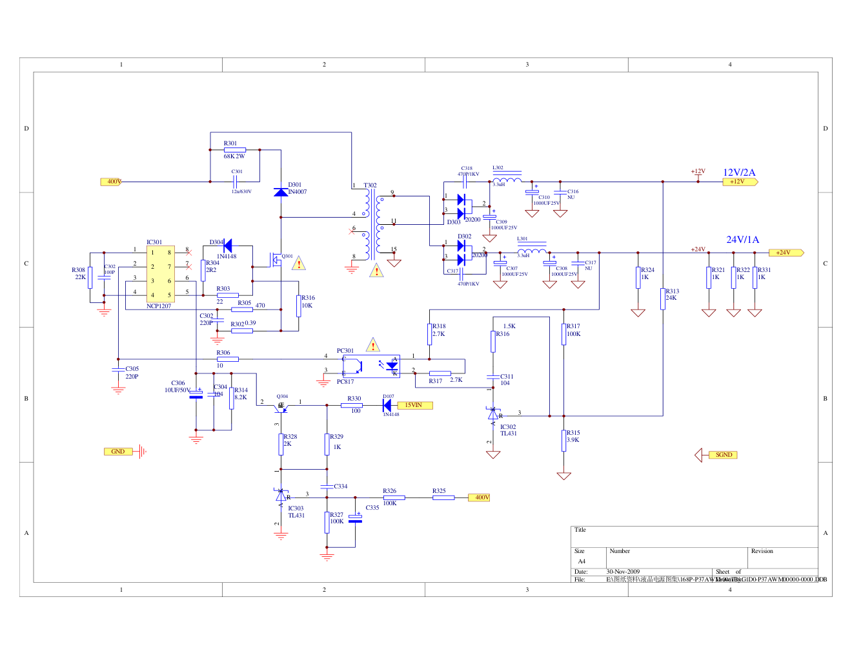
Task: Click the NCP1207 IC301 chip symbol
Action: pyautogui.click(x=161, y=274)
